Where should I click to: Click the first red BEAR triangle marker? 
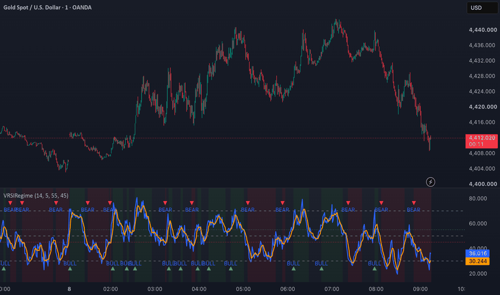coord(10,203)
